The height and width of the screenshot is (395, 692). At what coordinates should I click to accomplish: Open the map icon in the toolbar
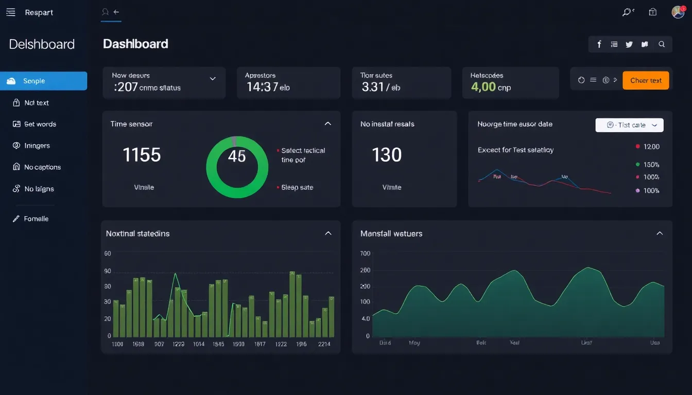coord(645,44)
